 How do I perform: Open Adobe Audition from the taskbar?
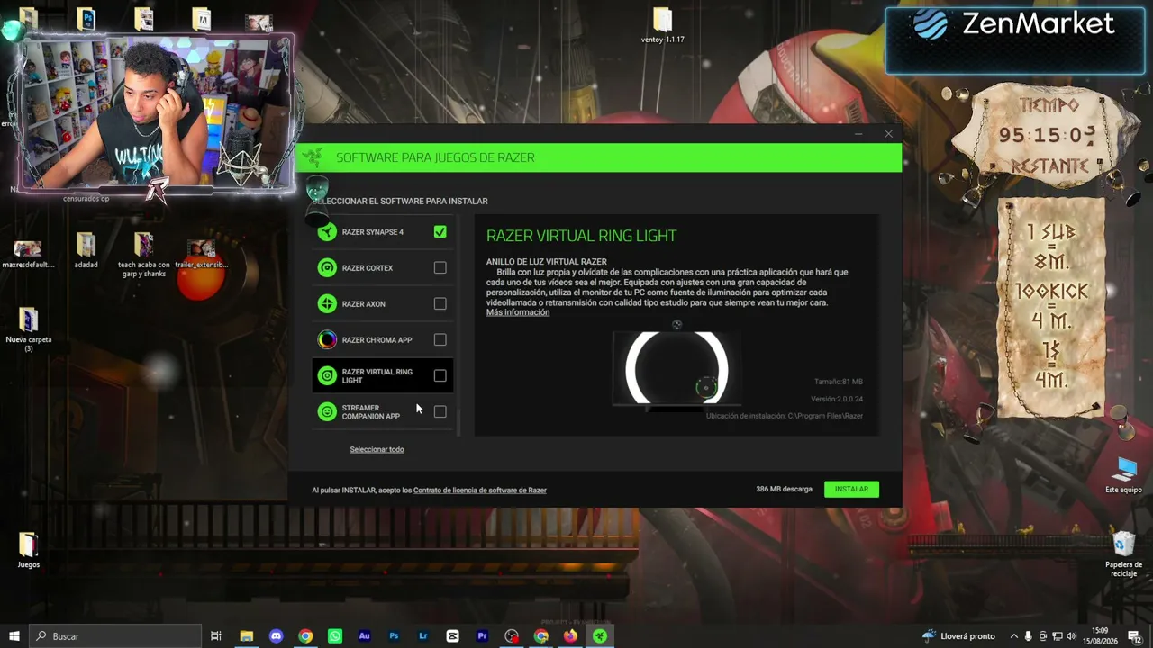[364, 636]
